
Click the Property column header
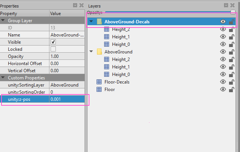25,14
